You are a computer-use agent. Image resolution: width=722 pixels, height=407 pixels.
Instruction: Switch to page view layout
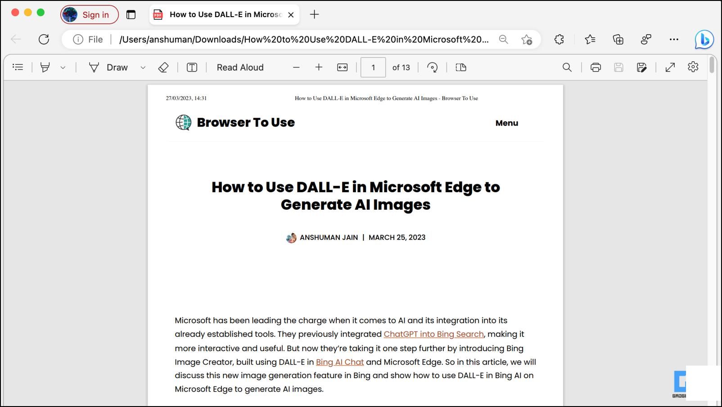pos(461,68)
